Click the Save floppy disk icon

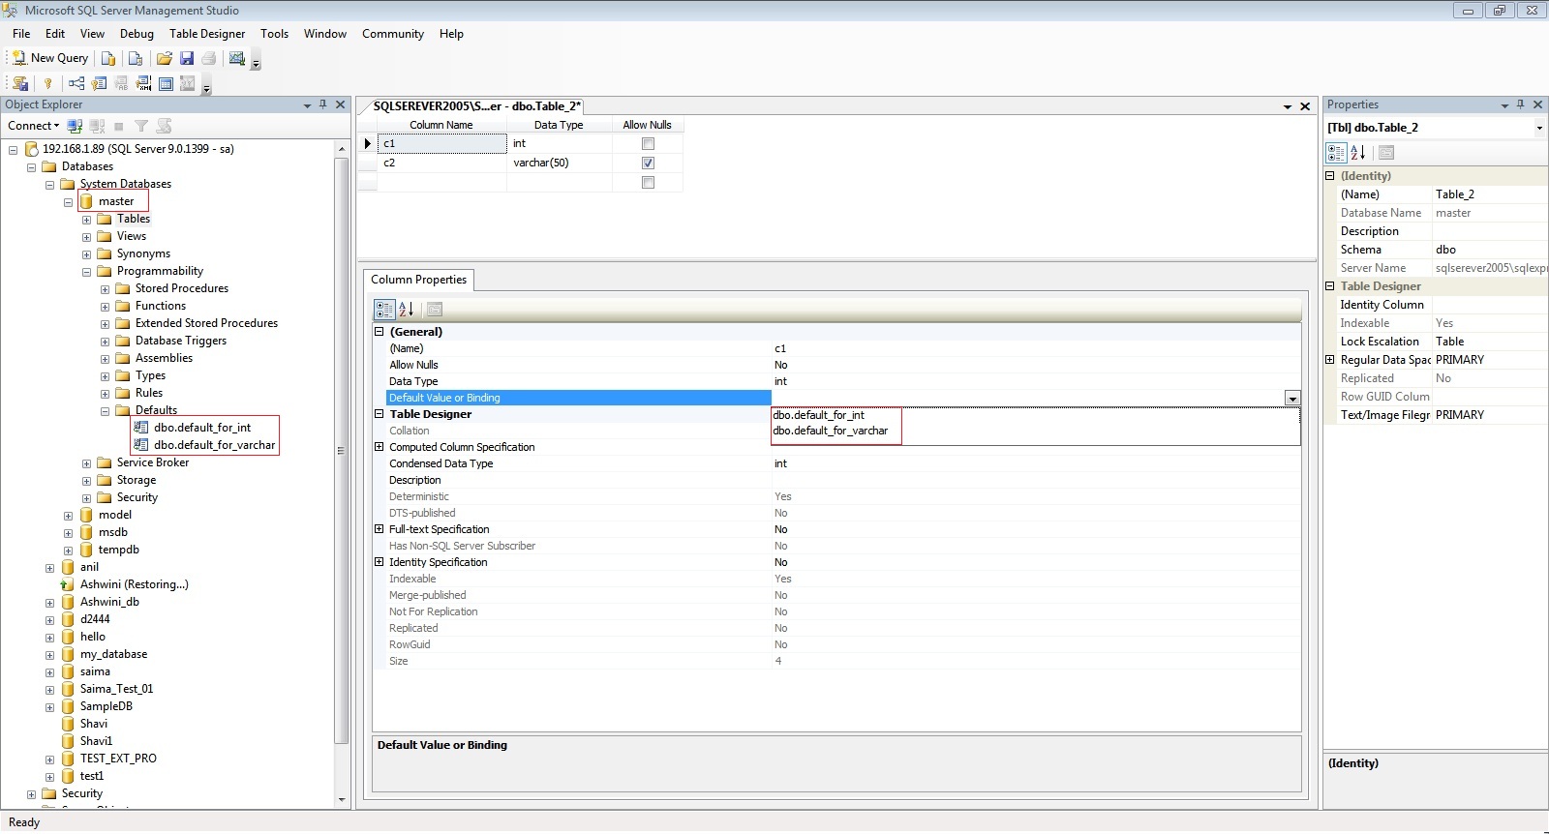coord(187,58)
